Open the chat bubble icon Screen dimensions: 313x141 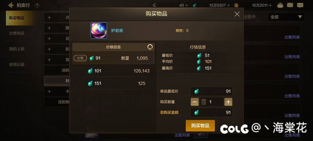(300, 5)
